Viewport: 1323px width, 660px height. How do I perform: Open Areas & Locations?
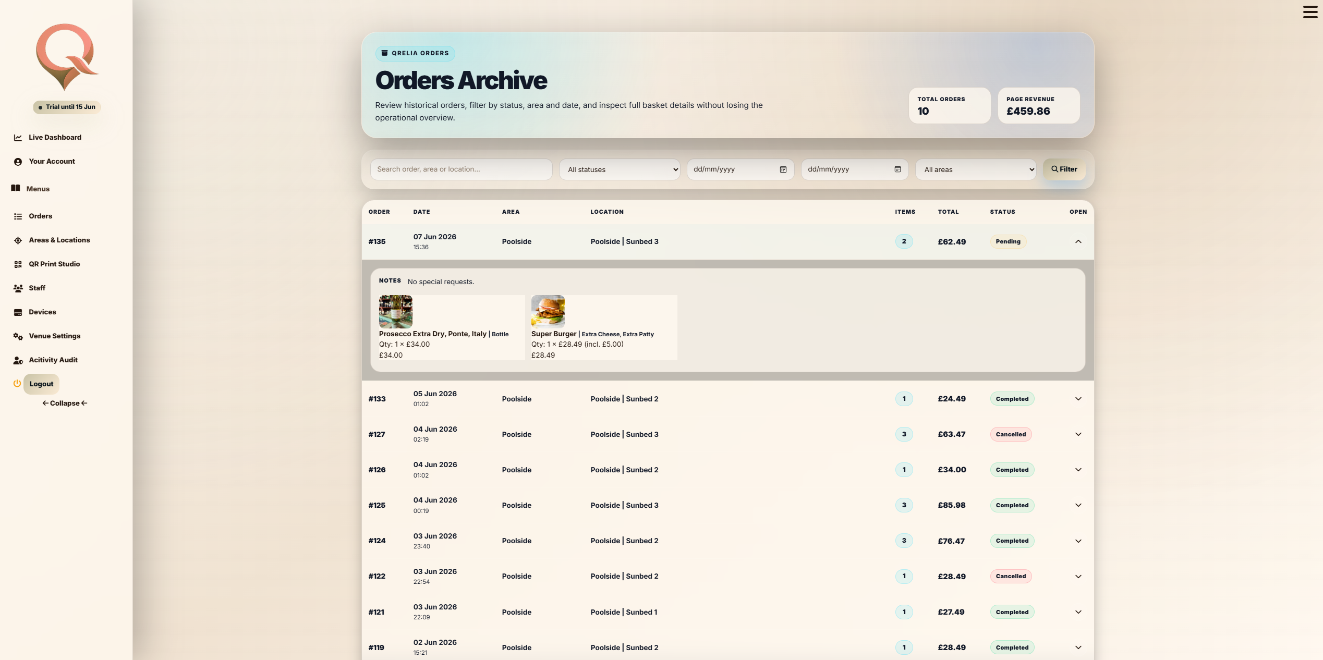59,240
